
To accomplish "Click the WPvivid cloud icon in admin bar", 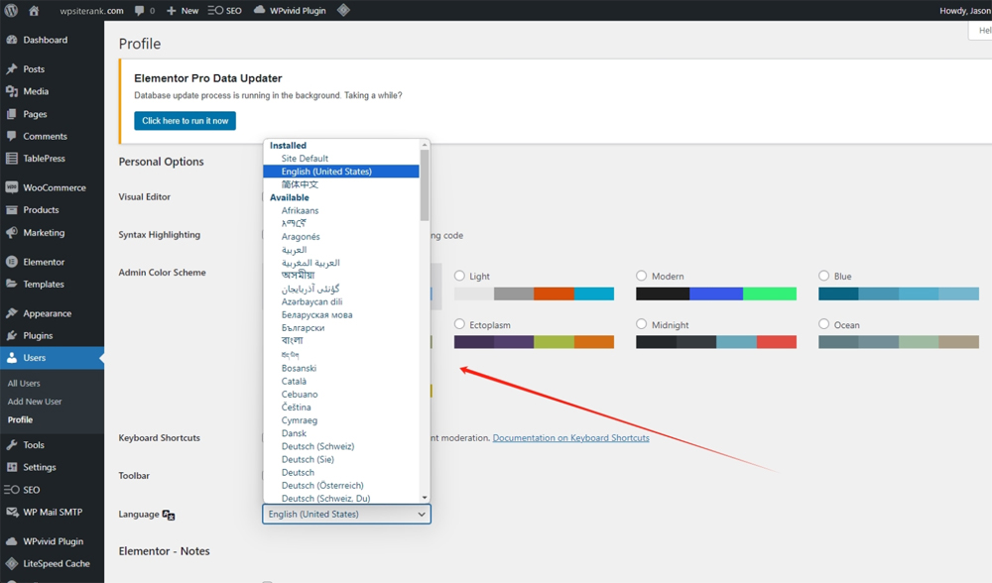I will point(259,10).
